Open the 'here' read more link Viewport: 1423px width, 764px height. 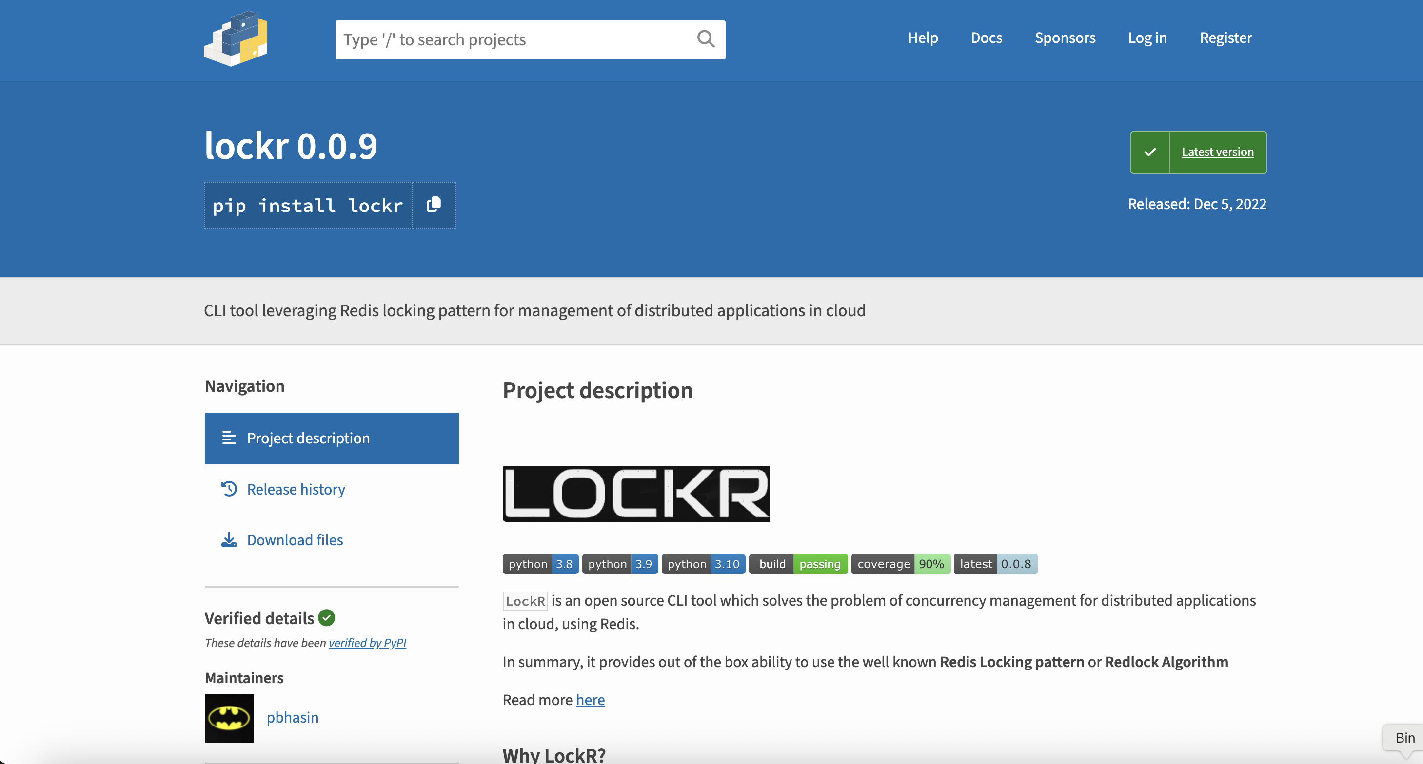pos(590,699)
